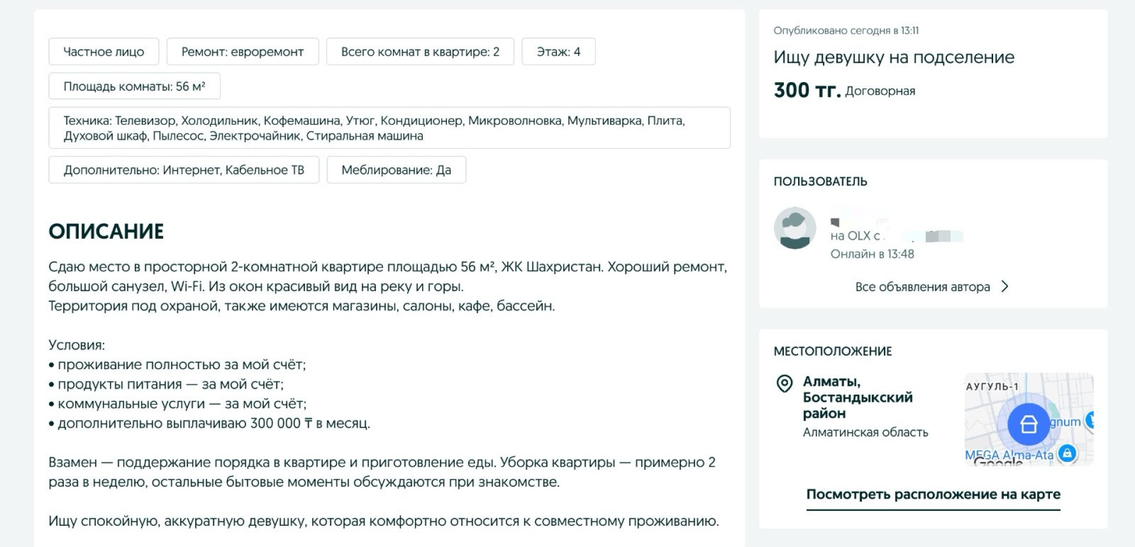The width and height of the screenshot is (1135, 547).
Task: Click the 300 тг. price text
Action: pyautogui.click(x=807, y=90)
